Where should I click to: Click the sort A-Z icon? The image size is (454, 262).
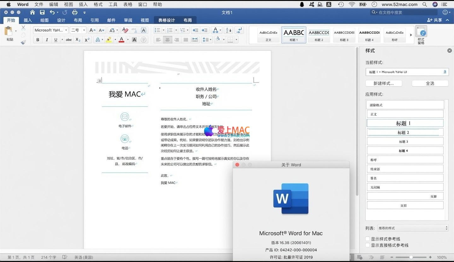point(229,30)
